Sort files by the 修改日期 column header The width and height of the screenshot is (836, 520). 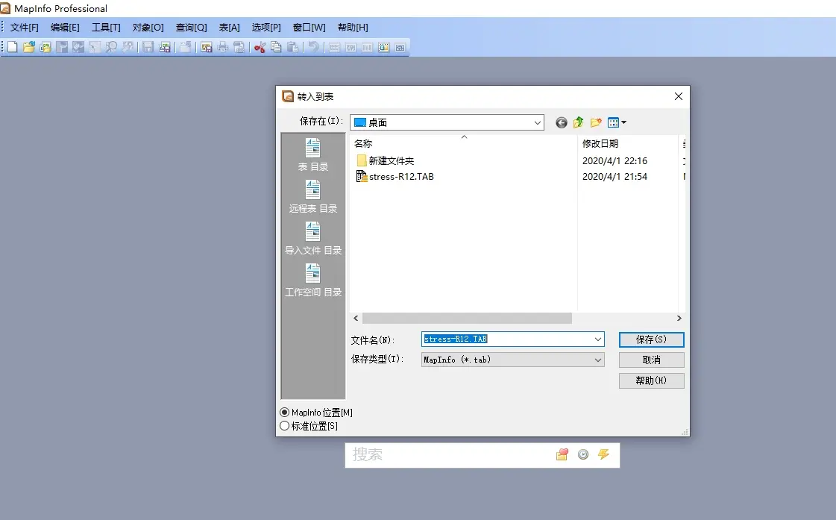(x=627, y=143)
